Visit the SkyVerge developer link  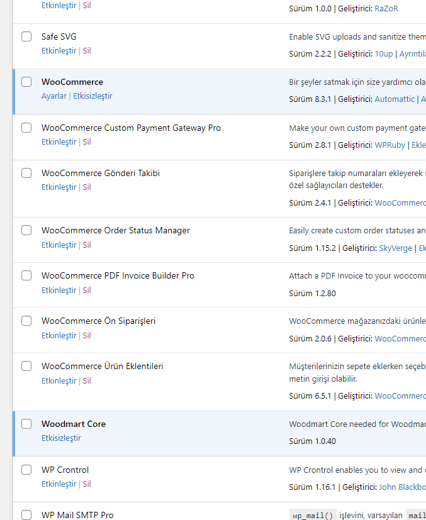coord(395,248)
